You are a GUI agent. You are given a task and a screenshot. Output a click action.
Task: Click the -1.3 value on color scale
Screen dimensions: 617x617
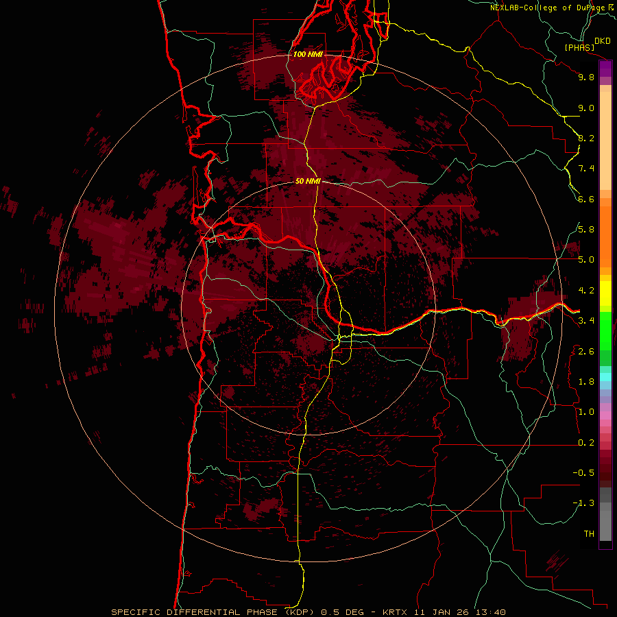(583, 503)
